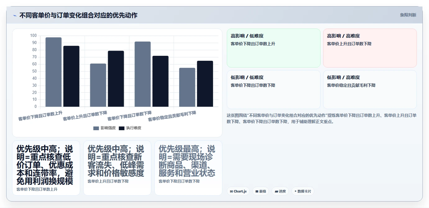This screenshot has width=429, height=208.
Task: Select the 低影响 / 高难度 quadrant card
Action: tap(370, 90)
